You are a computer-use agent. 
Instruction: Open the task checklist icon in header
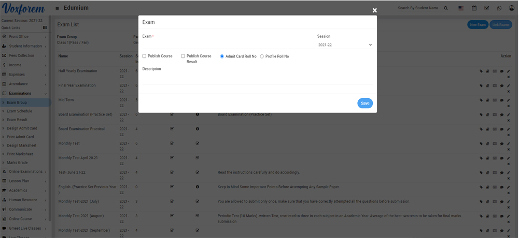[x=486, y=8]
